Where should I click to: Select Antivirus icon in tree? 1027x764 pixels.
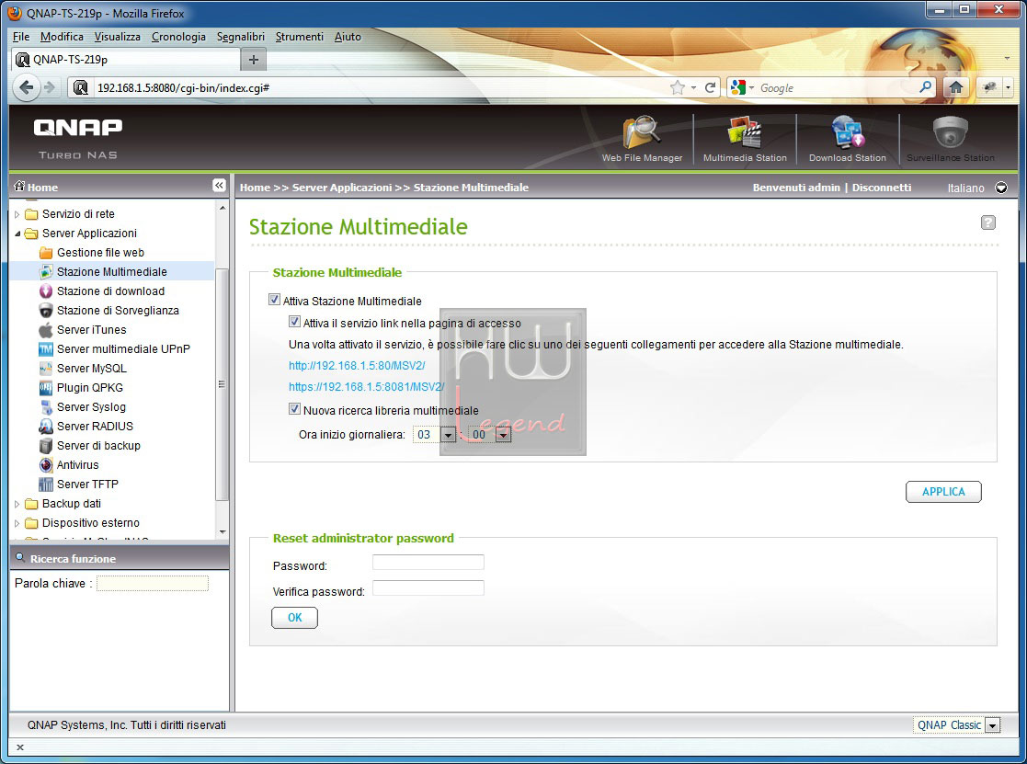(x=46, y=465)
